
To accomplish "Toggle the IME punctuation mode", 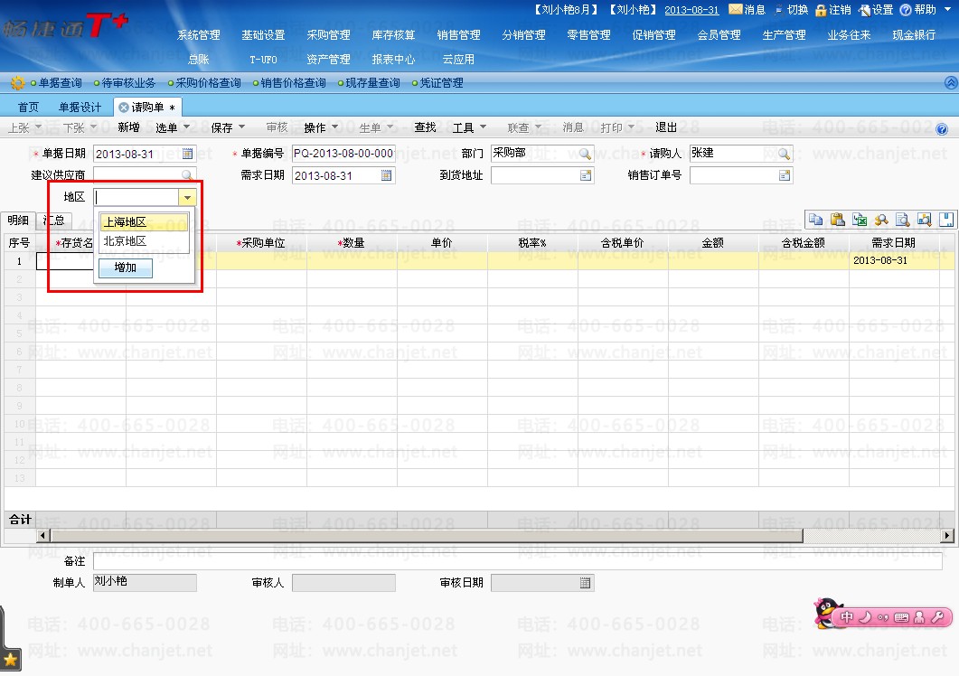I will point(882,618).
